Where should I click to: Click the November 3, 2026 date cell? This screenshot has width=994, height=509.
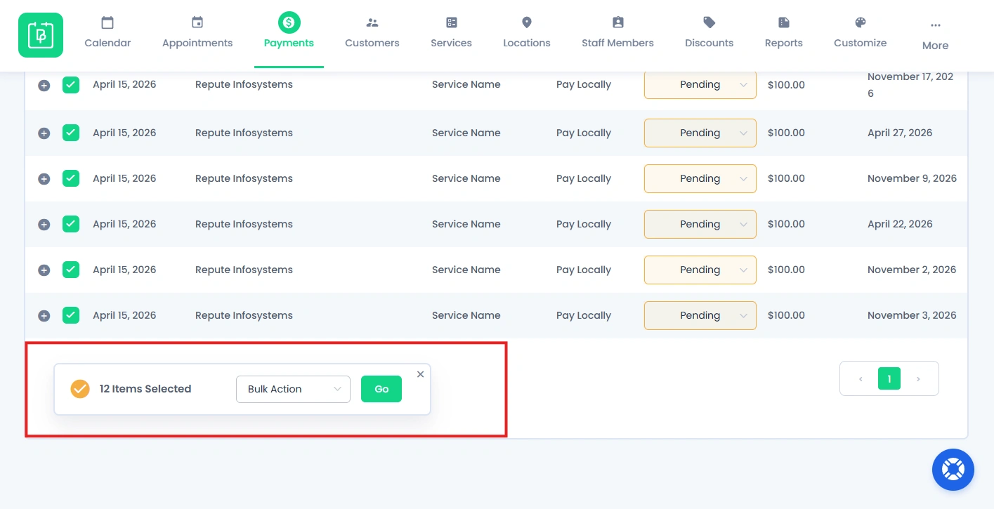point(912,315)
